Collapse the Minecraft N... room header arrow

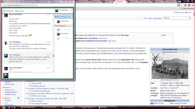point(55,17)
